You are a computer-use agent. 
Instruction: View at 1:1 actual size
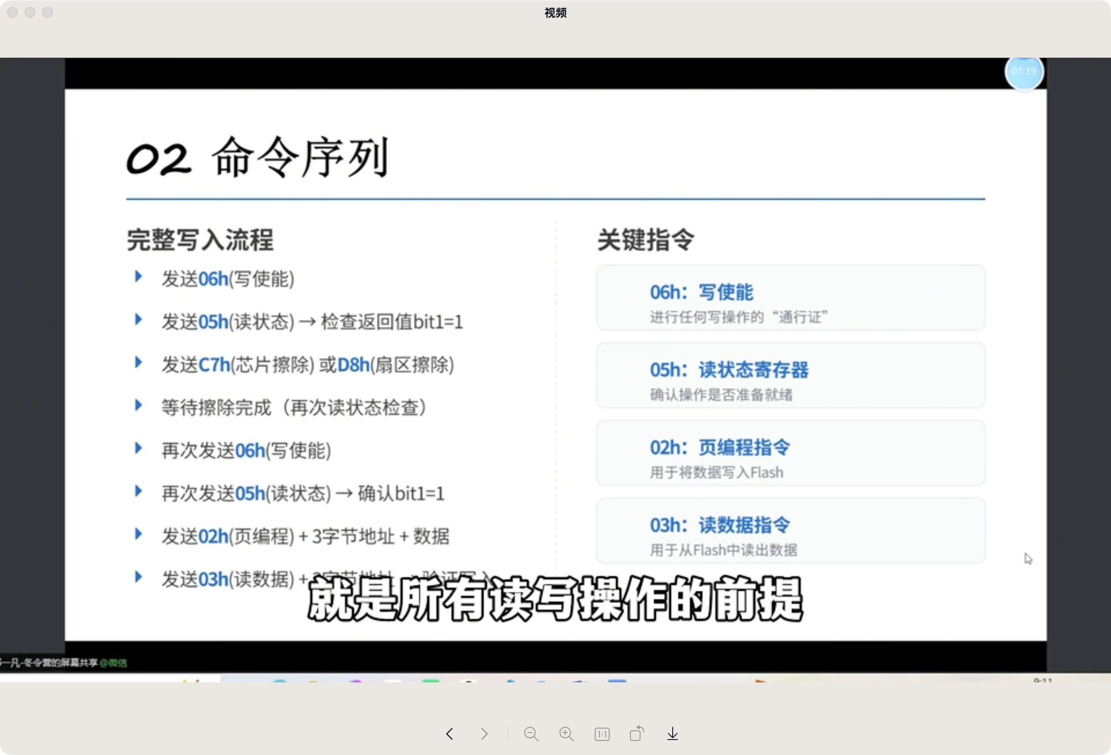602,734
